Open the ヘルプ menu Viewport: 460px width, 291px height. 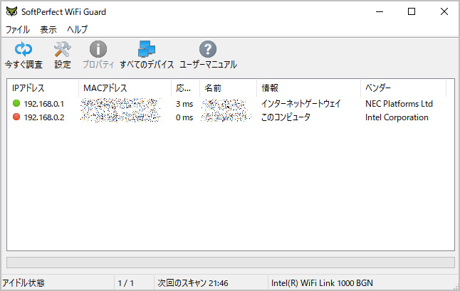pos(77,30)
